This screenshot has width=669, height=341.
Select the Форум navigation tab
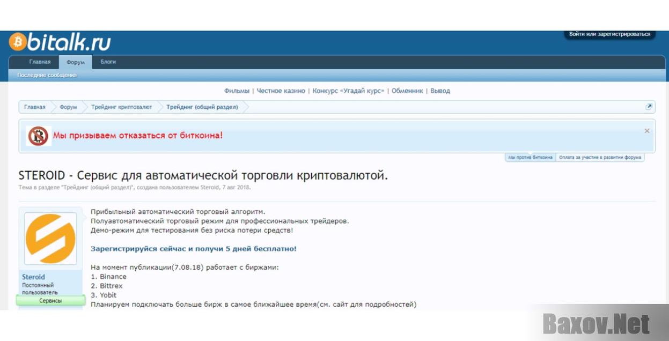(x=76, y=62)
